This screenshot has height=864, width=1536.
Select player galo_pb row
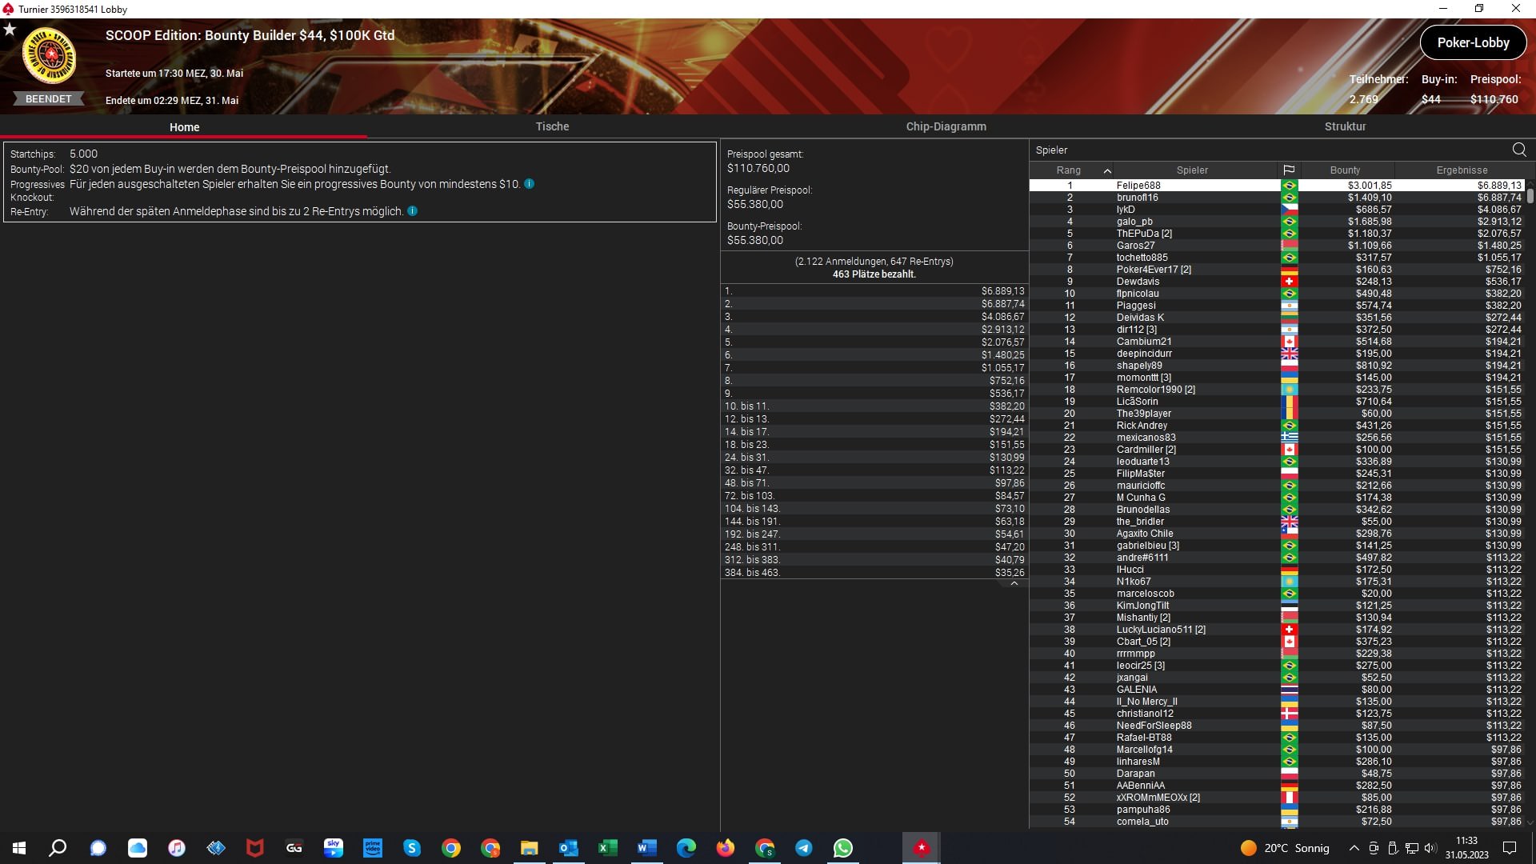(1278, 222)
